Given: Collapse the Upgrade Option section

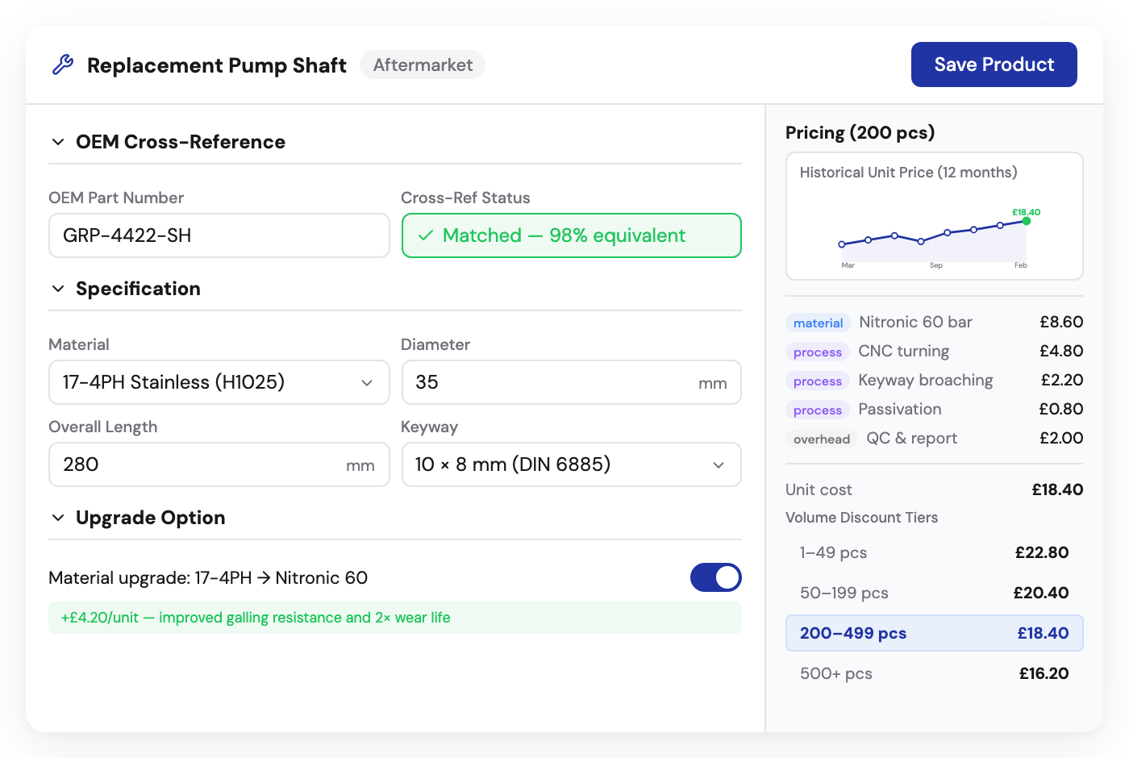Looking at the screenshot, I should [x=58, y=518].
